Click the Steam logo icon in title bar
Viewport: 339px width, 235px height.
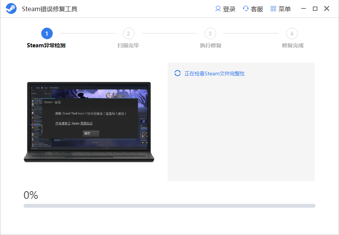11,8
